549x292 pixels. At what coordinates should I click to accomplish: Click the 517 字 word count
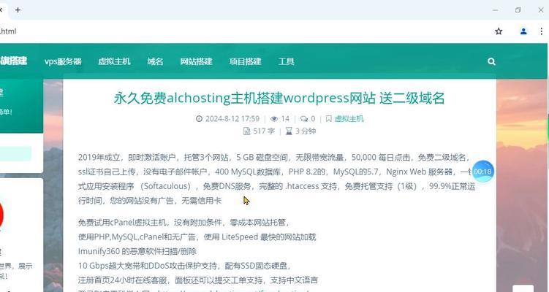pos(264,131)
